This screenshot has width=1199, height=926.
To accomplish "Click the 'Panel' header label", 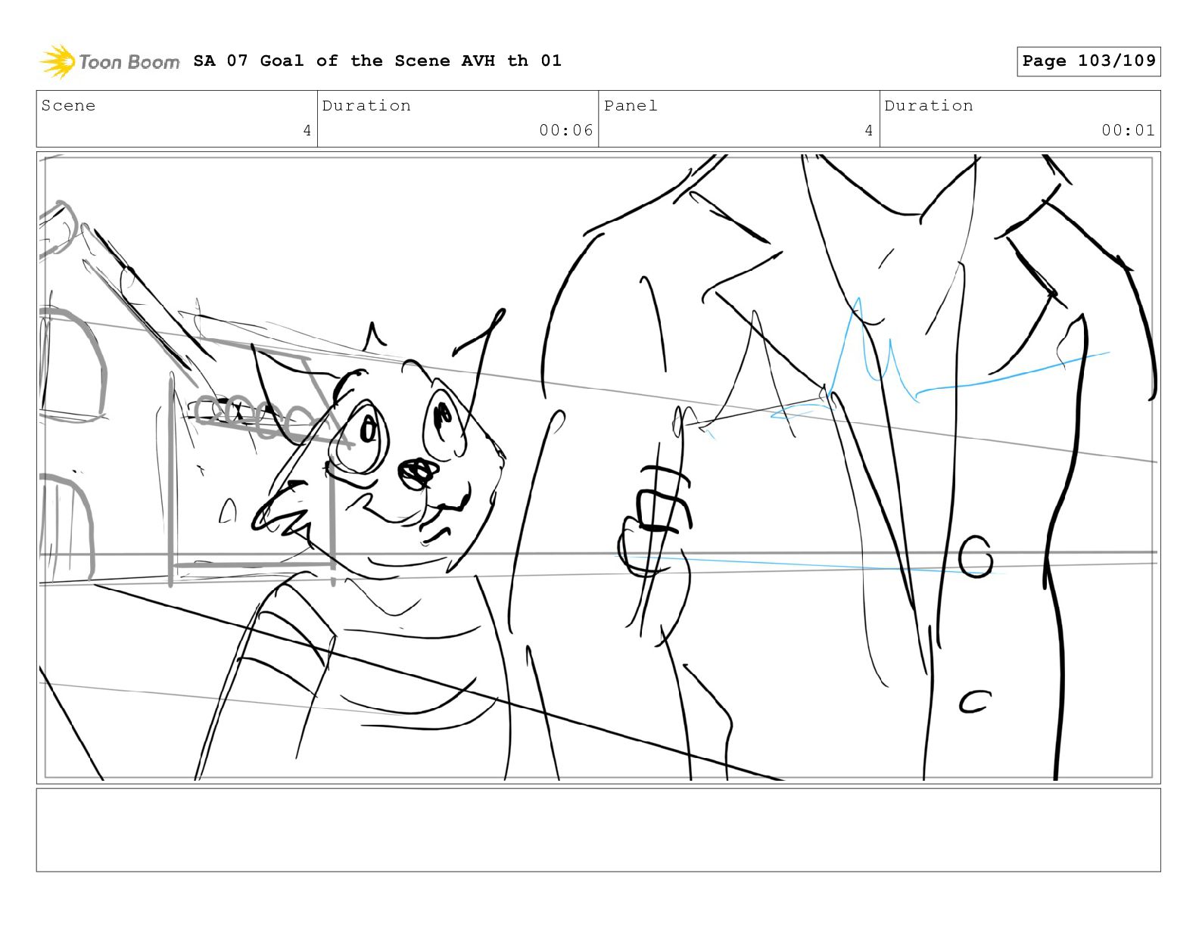I will [631, 105].
